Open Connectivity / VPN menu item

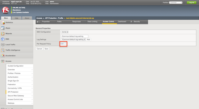pyautogui.click(x=20, y=88)
